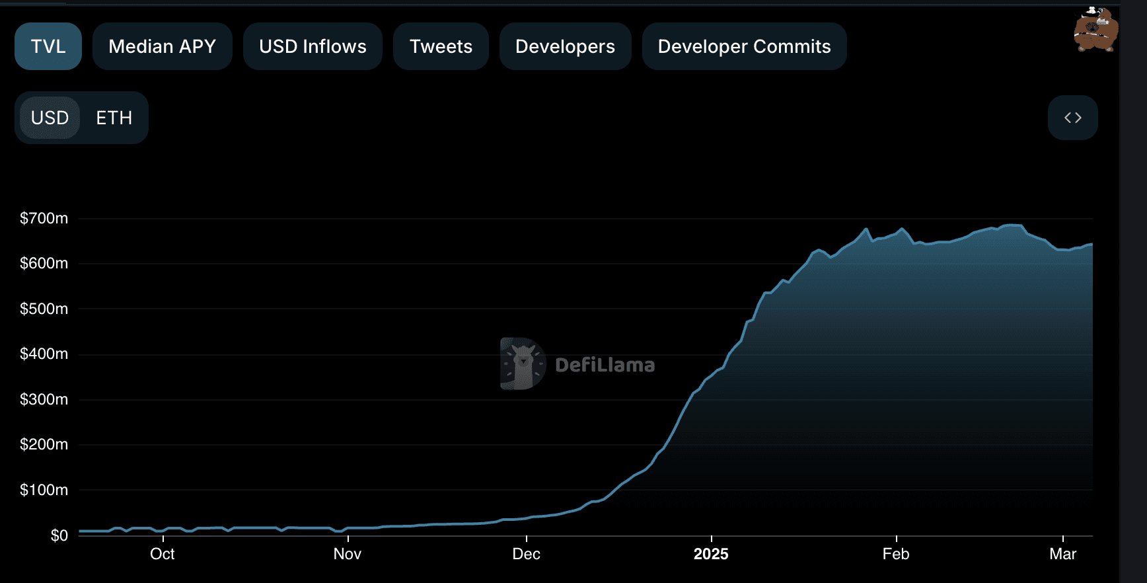Switch to the TVL tab
Screen dimensions: 1147x583
coord(48,46)
